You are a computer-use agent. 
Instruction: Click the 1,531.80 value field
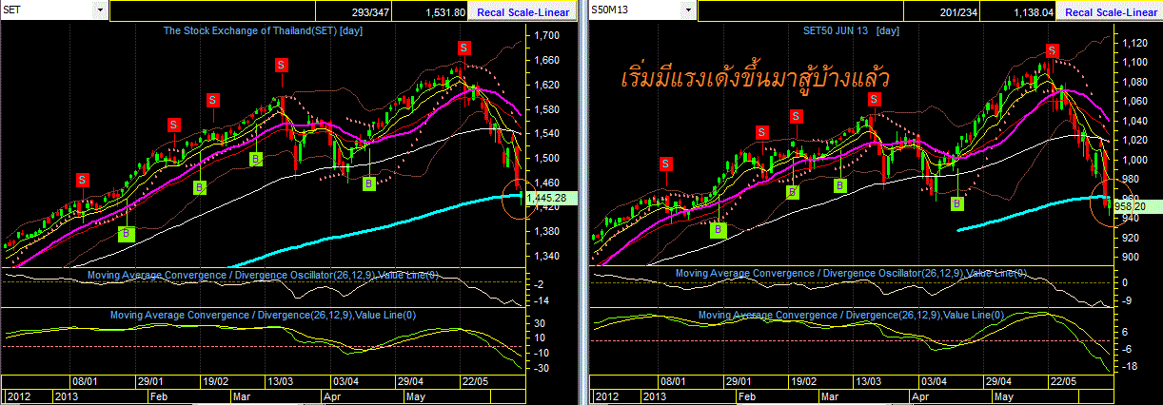[431, 11]
